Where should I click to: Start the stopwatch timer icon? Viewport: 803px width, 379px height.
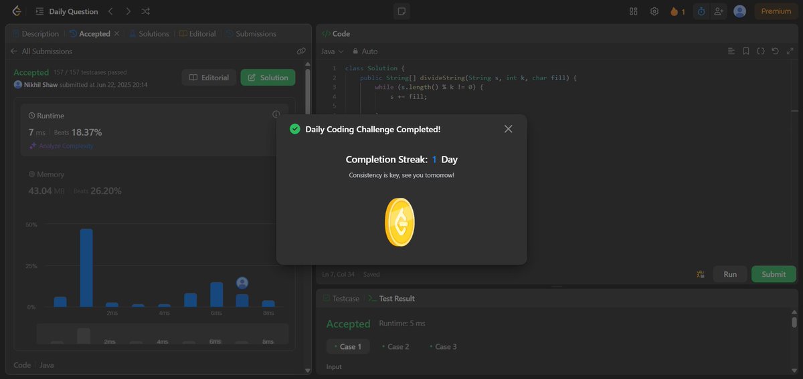click(x=701, y=11)
